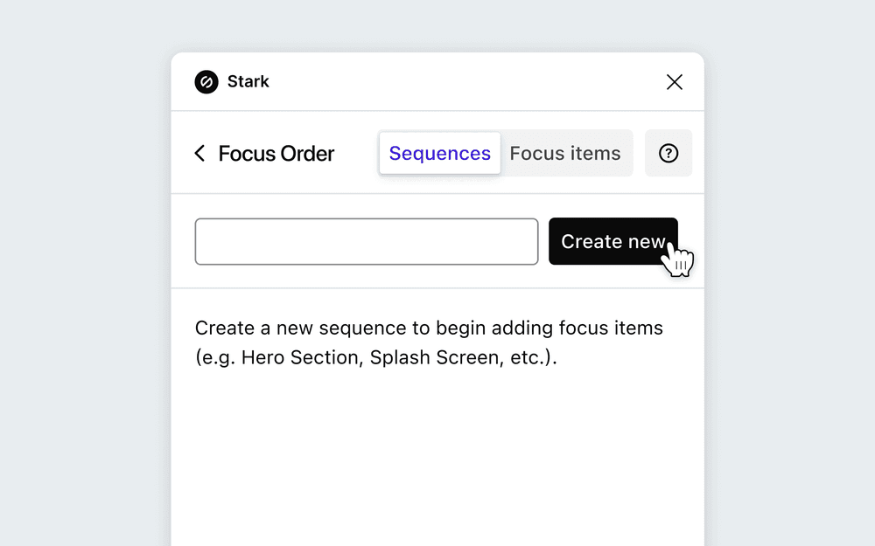Click the question mark for Focus Order help
This screenshot has width=875, height=546.
[668, 153]
